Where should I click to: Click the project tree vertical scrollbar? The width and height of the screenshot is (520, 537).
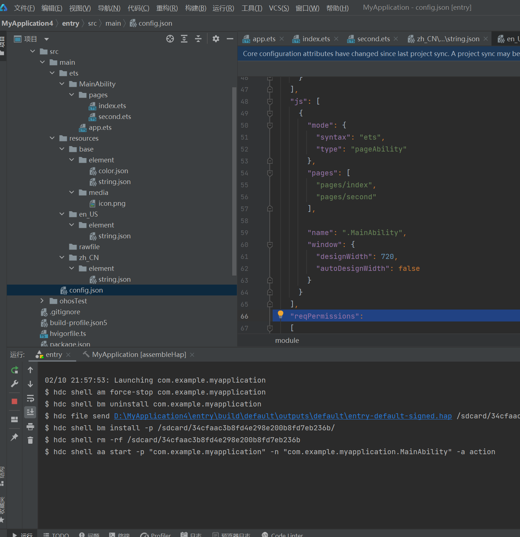(x=234, y=181)
